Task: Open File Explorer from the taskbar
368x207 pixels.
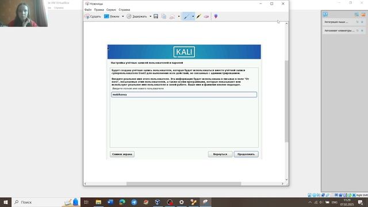Action: tap(98, 202)
